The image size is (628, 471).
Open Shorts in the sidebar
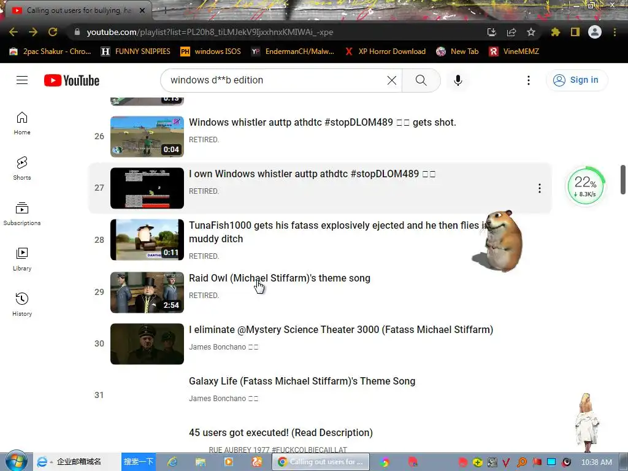(22, 168)
